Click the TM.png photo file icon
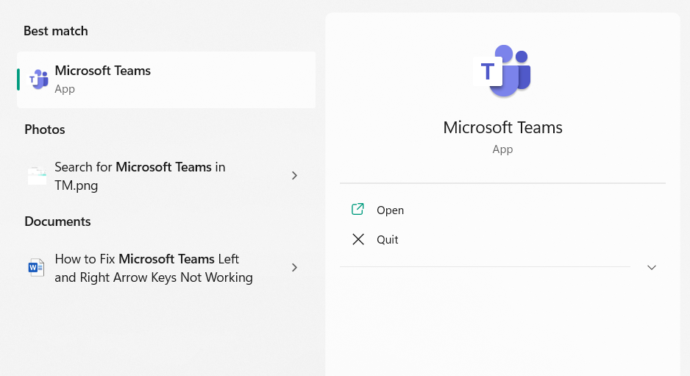Image resolution: width=690 pixels, height=376 pixels. (37, 176)
